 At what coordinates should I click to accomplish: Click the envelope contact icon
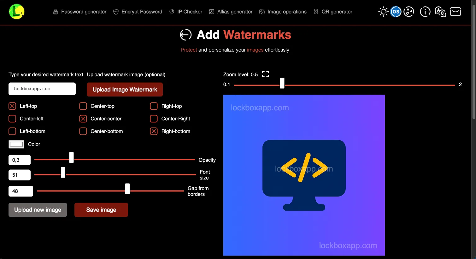coord(455,12)
